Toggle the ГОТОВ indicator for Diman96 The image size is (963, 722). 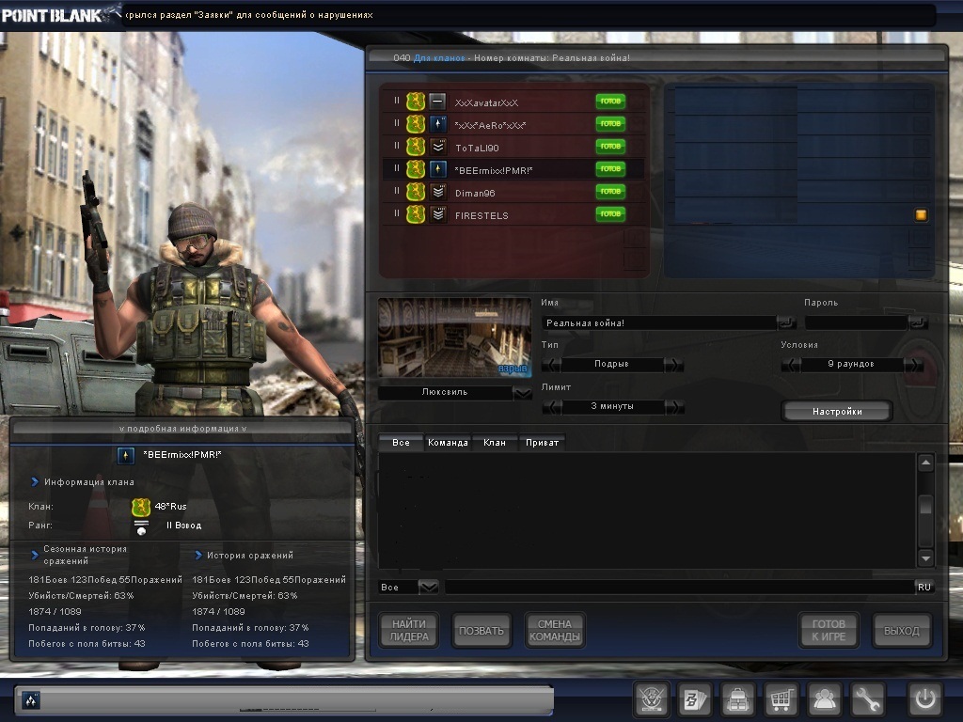(x=610, y=192)
